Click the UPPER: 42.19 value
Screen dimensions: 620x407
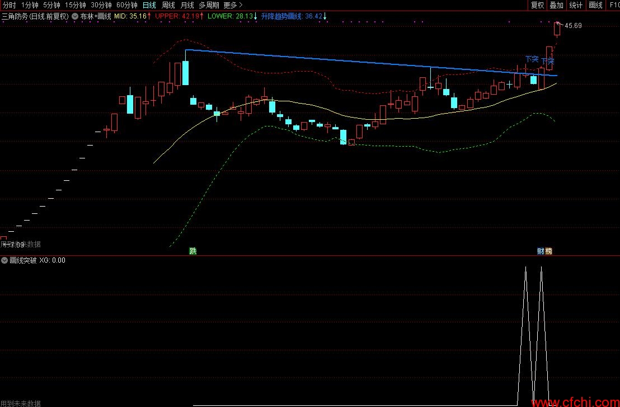point(179,16)
